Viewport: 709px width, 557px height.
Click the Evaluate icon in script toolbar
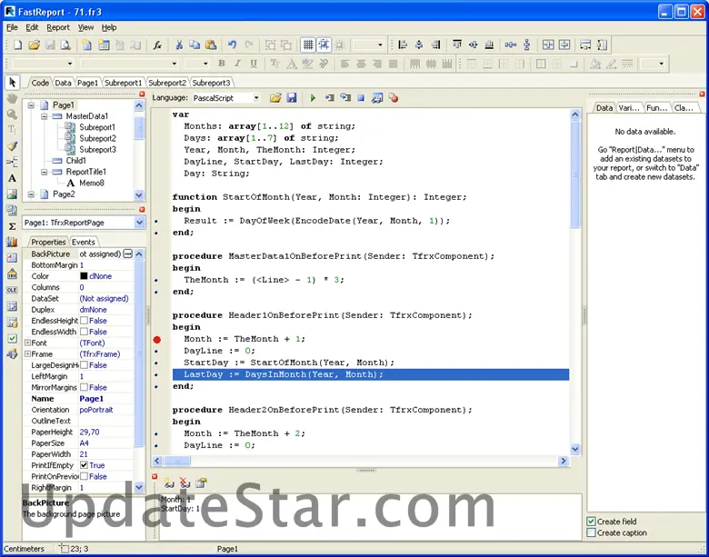[377, 97]
